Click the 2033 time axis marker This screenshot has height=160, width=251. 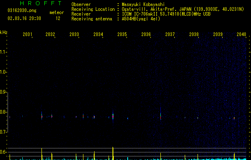click(x=74, y=34)
